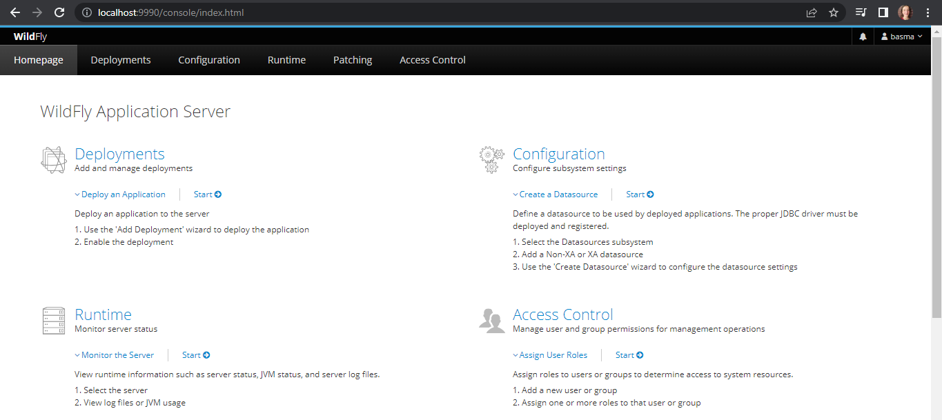The width and height of the screenshot is (942, 420).
Task: Open the Runtime tab
Action: [x=286, y=60]
